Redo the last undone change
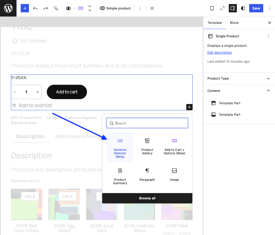The image size is (275, 235). 46,8
